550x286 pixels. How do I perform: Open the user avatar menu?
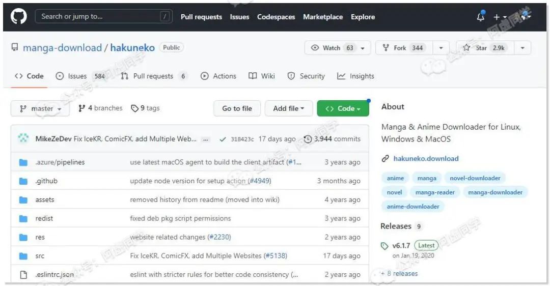(526, 16)
